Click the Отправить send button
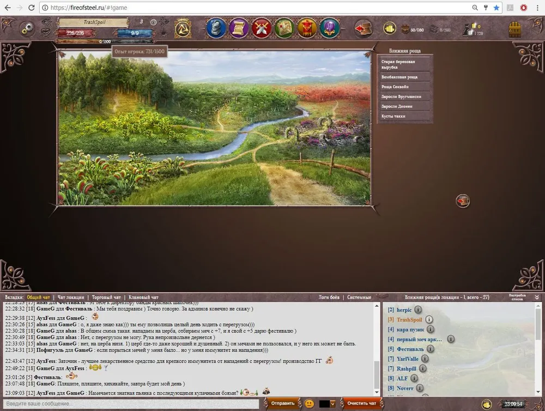545x411 pixels. 282,403
